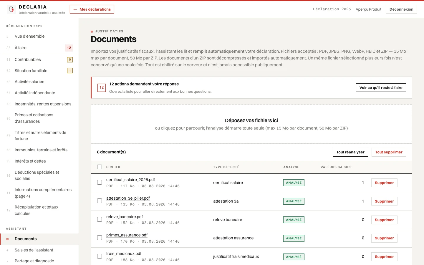Click the red 12 badge in actions banner

coord(102,87)
